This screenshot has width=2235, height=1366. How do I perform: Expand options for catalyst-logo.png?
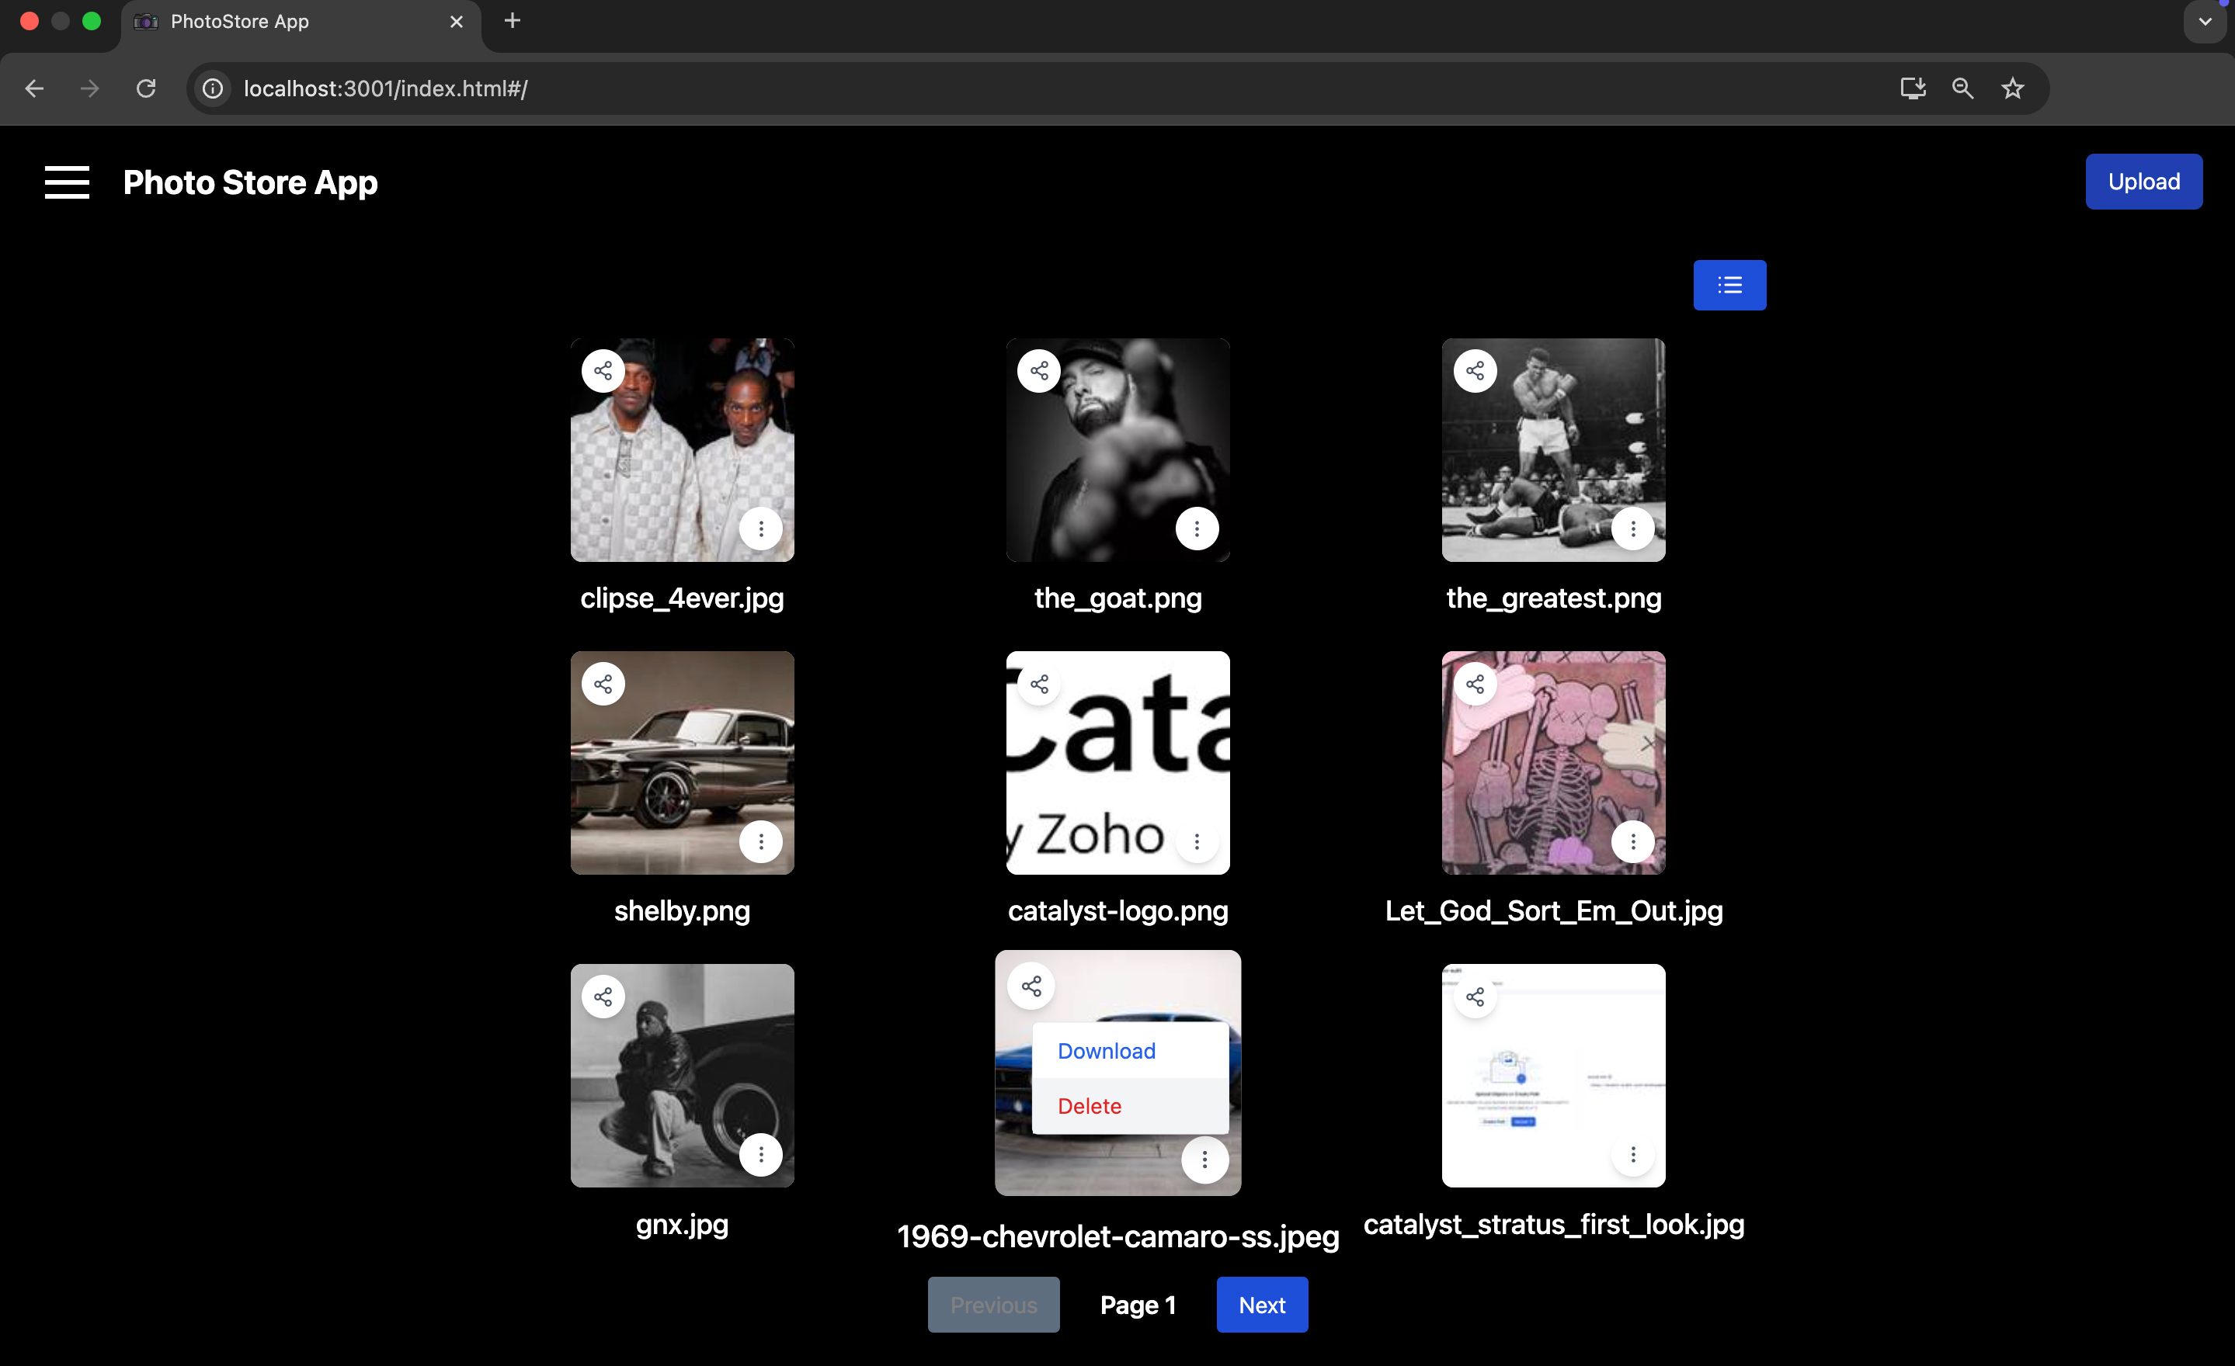pos(1197,842)
